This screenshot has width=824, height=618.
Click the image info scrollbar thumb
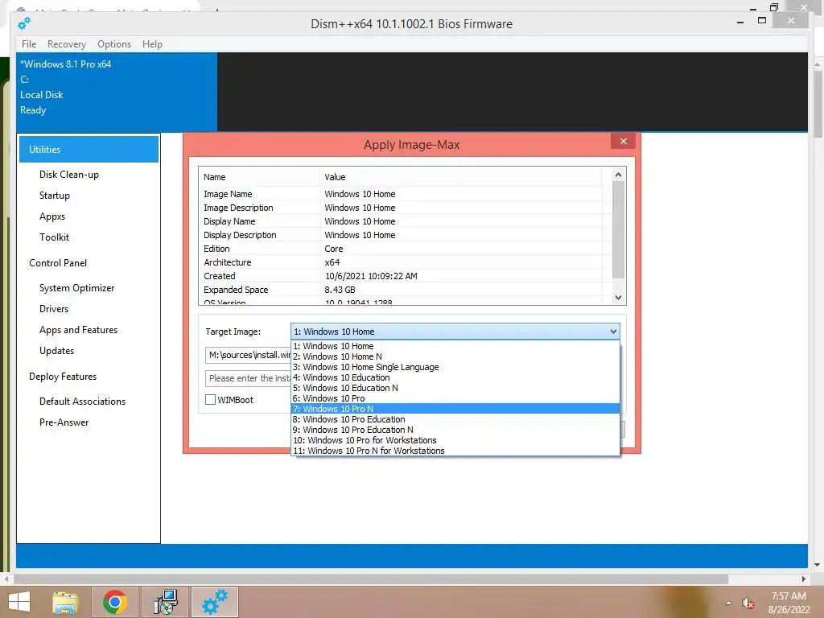[619, 229]
